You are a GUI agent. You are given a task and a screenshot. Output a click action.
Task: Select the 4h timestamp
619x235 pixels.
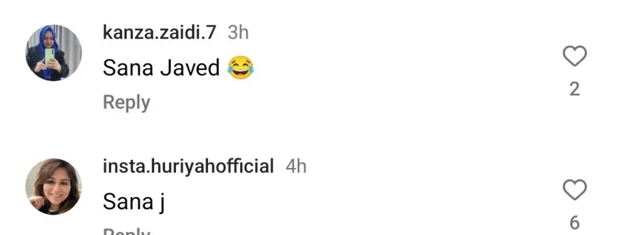(x=296, y=166)
